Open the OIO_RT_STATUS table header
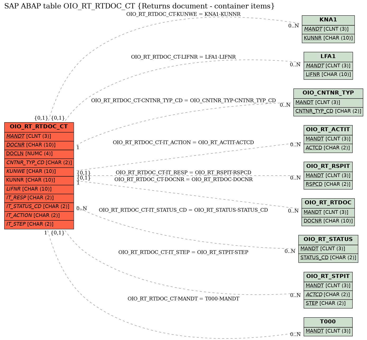The image size is (367, 340). (328, 239)
